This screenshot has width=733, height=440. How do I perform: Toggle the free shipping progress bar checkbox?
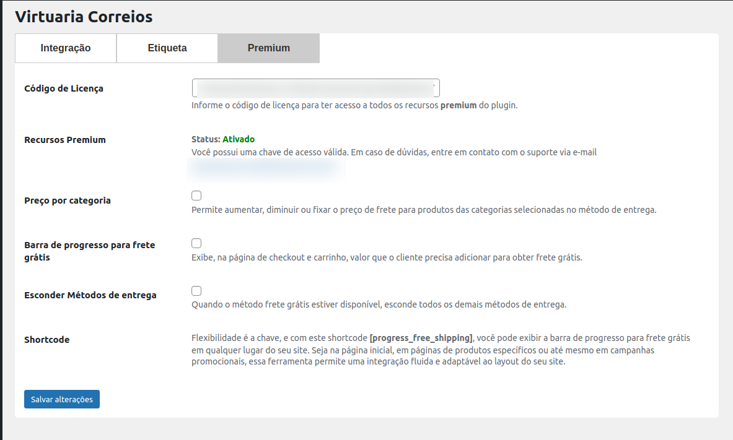[x=196, y=243]
